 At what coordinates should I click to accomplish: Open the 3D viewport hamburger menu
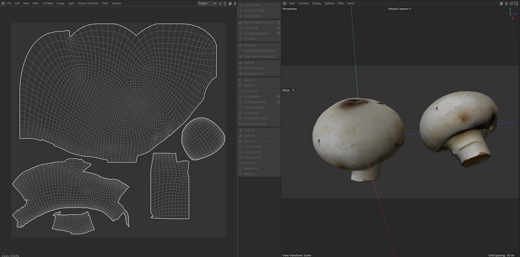pyautogui.click(x=285, y=3)
